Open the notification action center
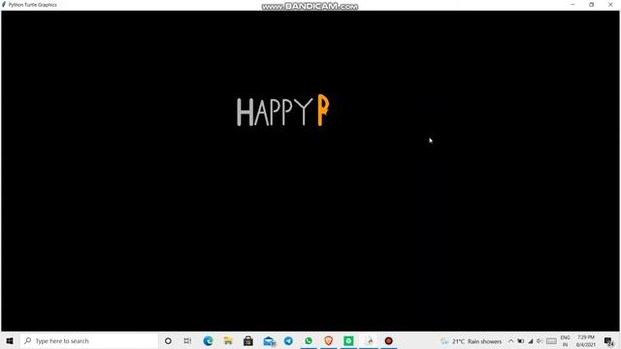The width and height of the screenshot is (621, 349). [609, 341]
